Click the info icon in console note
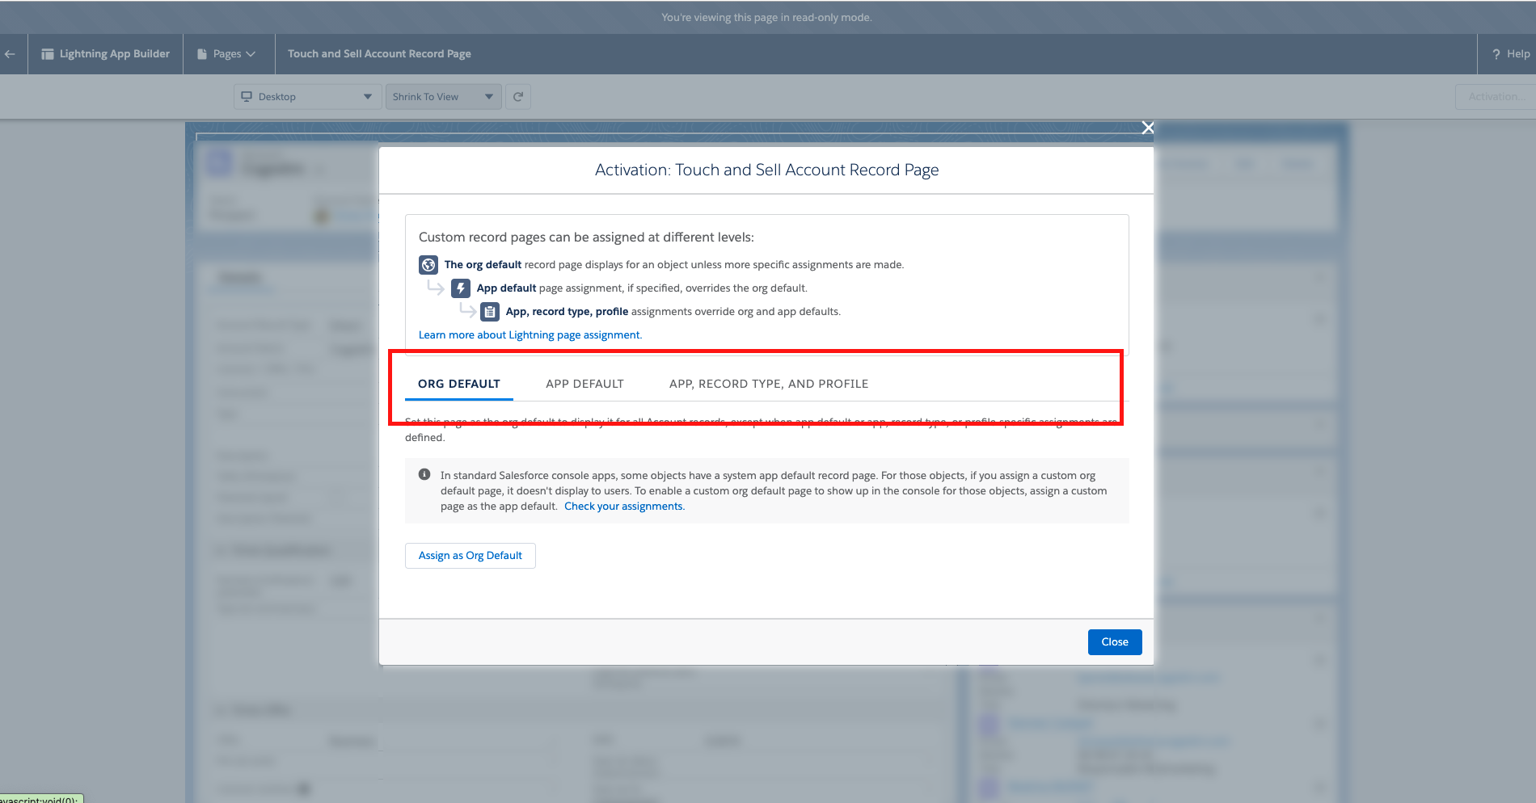Screen dimensions: 1536x803 [424, 475]
